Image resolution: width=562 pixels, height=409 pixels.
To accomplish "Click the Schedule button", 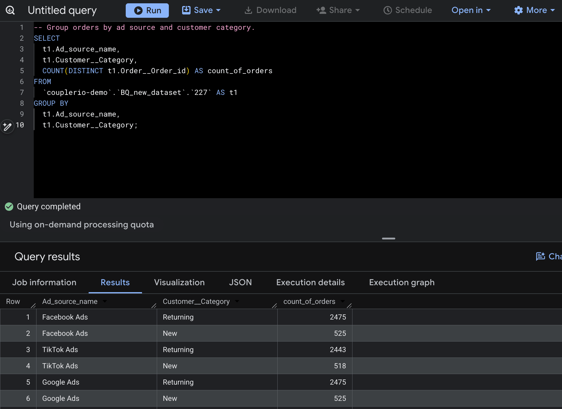I will tap(408, 10).
